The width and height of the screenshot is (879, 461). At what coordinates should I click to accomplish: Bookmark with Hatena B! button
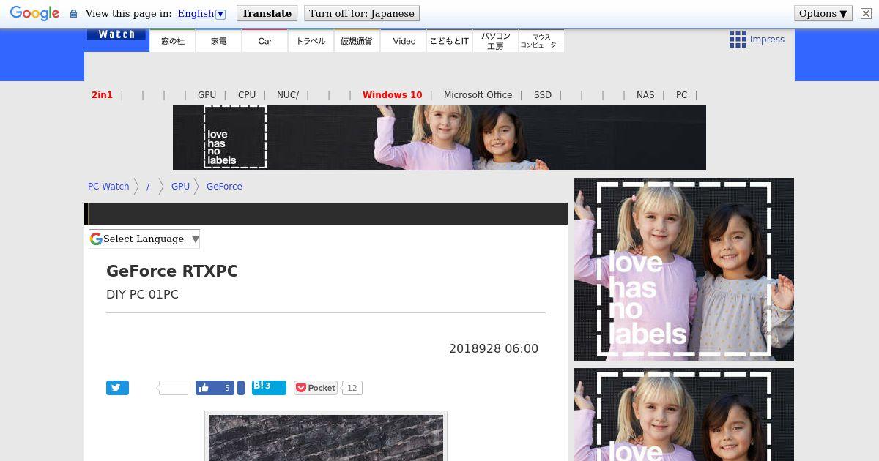[269, 388]
